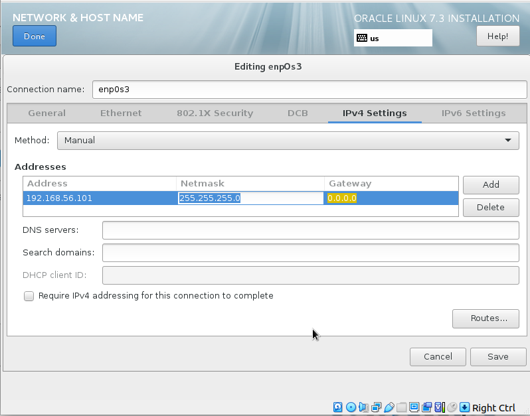Open the Routes... dialog
The height and width of the screenshot is (416, 530).
pos(486,318)
